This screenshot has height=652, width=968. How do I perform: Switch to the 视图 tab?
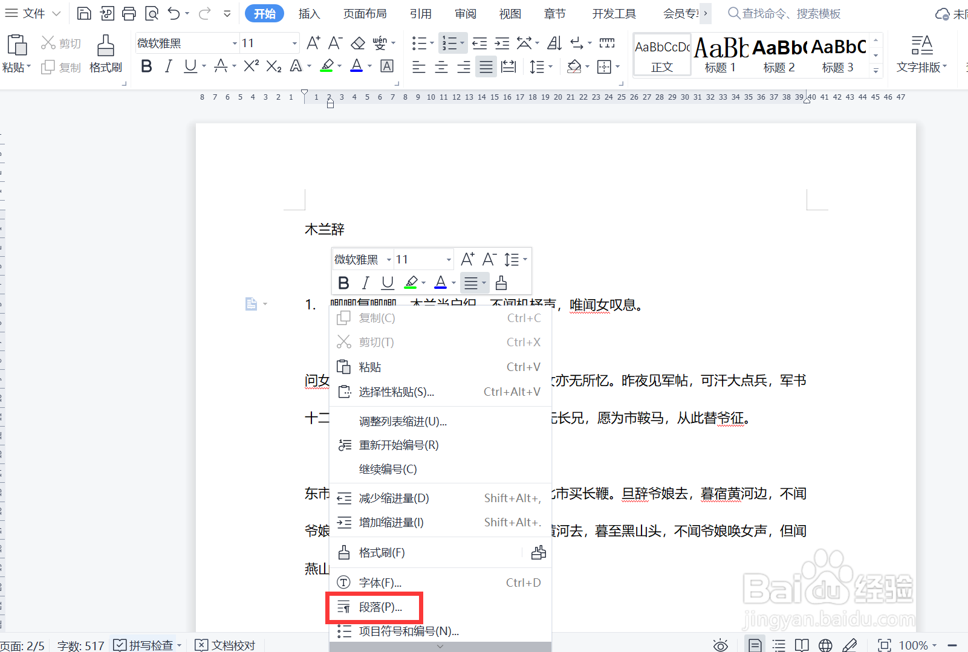510,13
